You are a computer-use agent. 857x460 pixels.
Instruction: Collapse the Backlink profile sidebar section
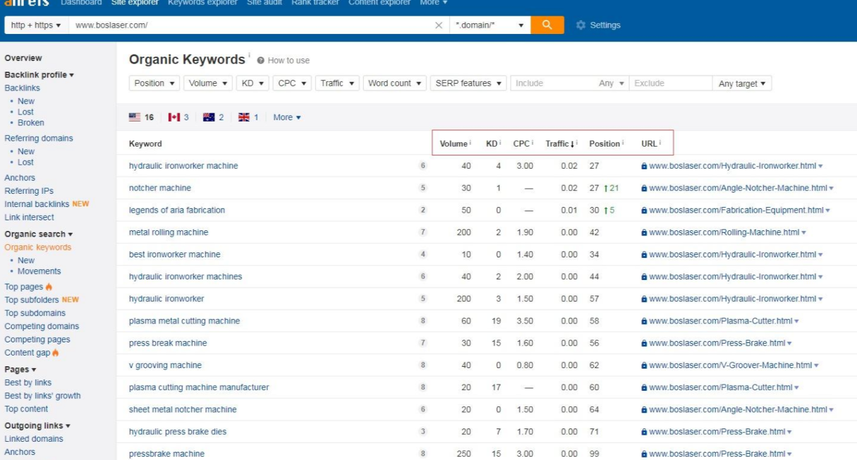click(x=39, y=75)
